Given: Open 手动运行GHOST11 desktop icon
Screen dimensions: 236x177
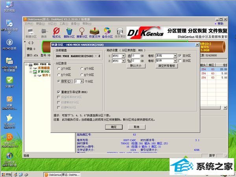Looking at the screenshot, I should click(x=9, y=122).
